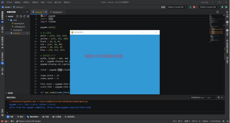Open the 调试 menu

pyautogui.click(x=43, y=2)
